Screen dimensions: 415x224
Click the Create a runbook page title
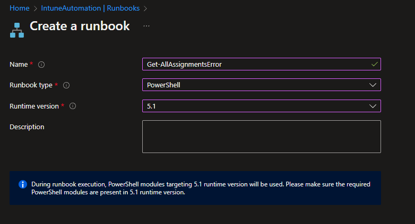tap(80, 26)
